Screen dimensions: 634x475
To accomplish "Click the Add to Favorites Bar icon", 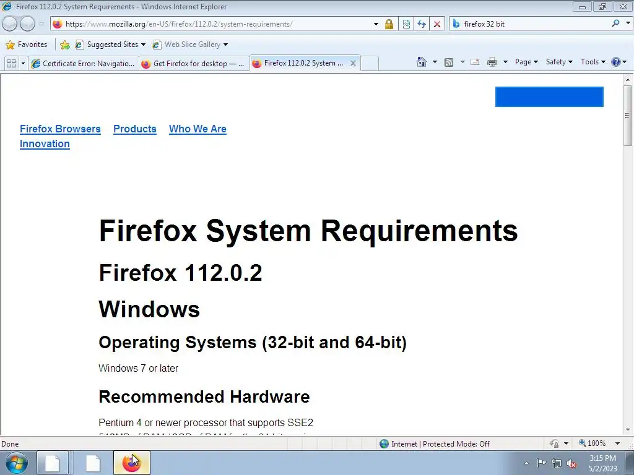I will tap(64, 45).
